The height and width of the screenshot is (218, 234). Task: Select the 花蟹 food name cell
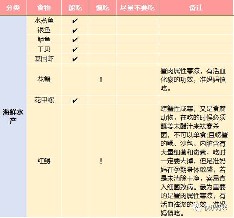coord(44,80)
